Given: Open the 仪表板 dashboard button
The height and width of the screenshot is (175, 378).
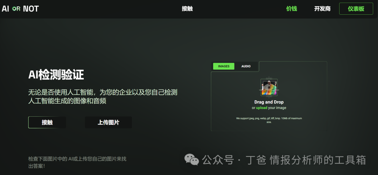Looking at the screenshot, I should (x=356, y=9).
